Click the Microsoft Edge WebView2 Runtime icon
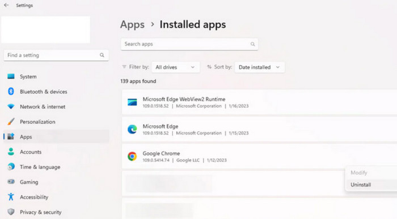 [132, 102]
